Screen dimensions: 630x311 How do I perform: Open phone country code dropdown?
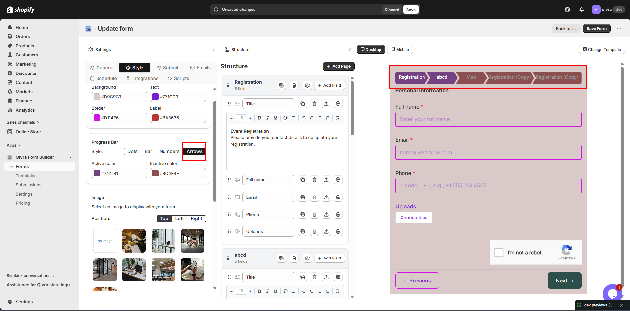(x=413, y=186)
